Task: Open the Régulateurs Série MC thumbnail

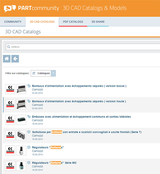Action: (21, 166)
